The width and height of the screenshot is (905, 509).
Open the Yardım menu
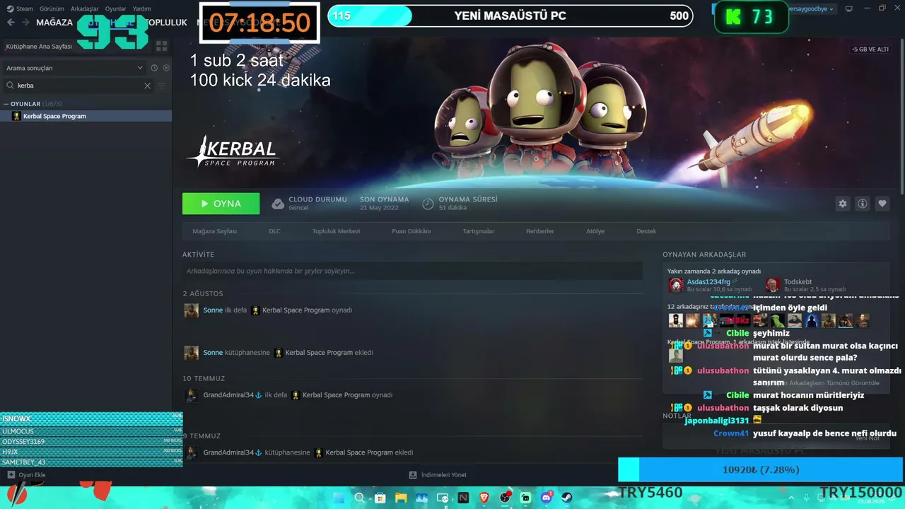[x=141, y=8]
